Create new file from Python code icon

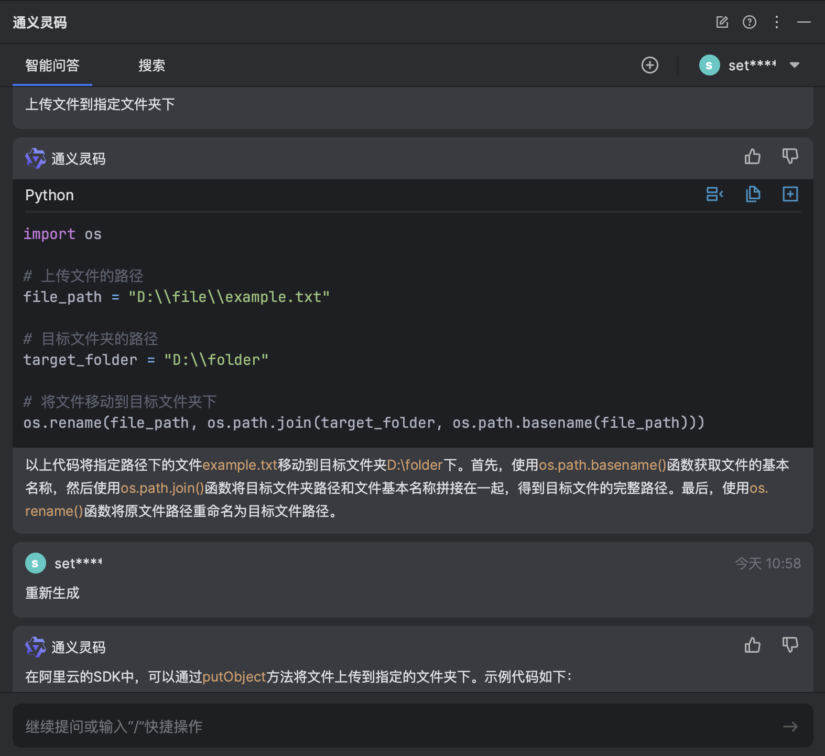click(x=790, y=194)
